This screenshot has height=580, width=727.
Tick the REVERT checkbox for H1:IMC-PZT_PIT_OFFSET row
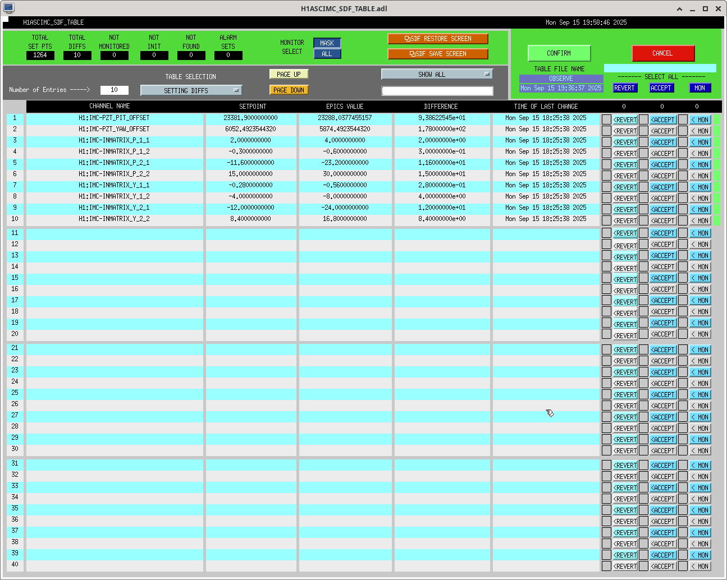click(606, 119)
